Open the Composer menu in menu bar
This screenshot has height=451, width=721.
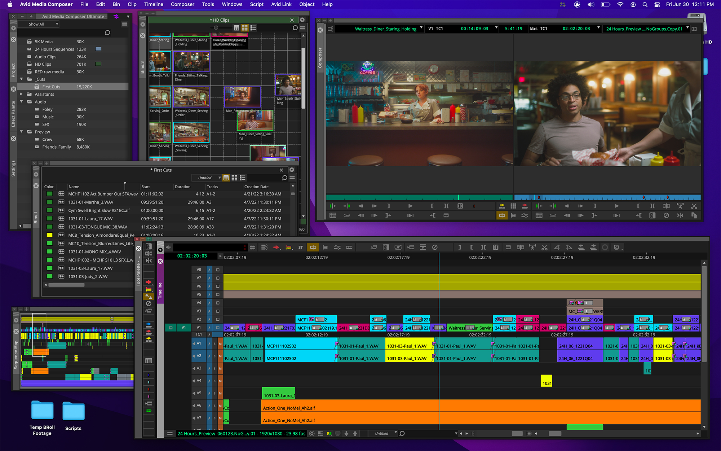point(182,4)
